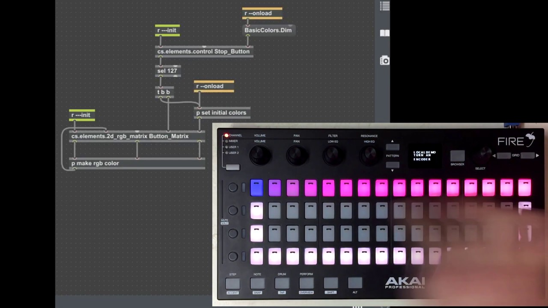Image resolution: width=548 pixels, height=308 pixels.
Task: Open the p set initial colors subpatcher object
Action: [223, 113]
